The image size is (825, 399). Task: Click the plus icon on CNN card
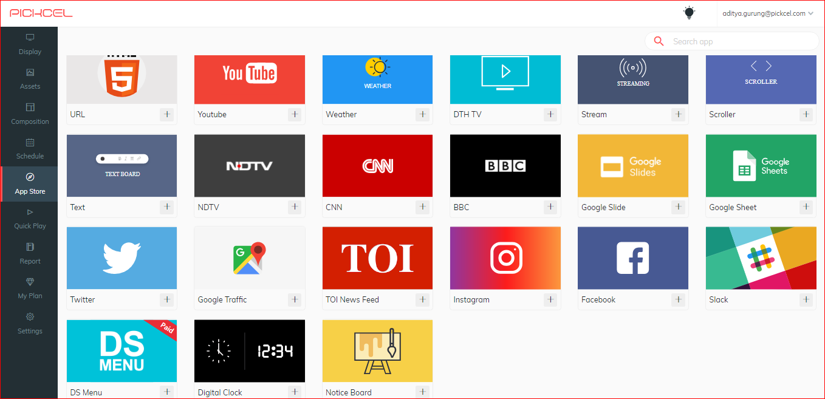(x=422, y=207)
